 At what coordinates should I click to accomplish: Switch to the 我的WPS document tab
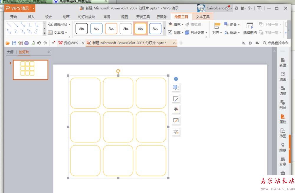68,43
